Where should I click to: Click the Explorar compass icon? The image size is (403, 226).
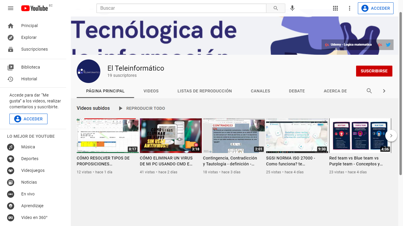click(x=11, y=38)
